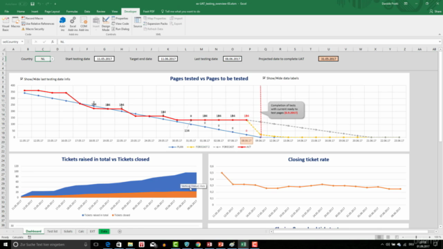Add a new sheet with plus button

[120, 232]
